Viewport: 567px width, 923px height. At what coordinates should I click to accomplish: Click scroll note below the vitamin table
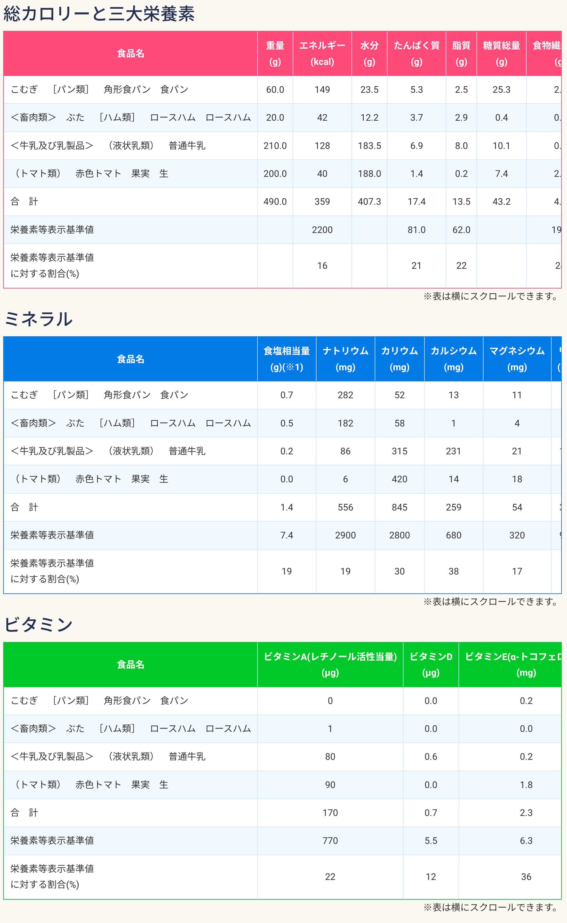coord(490,907)
